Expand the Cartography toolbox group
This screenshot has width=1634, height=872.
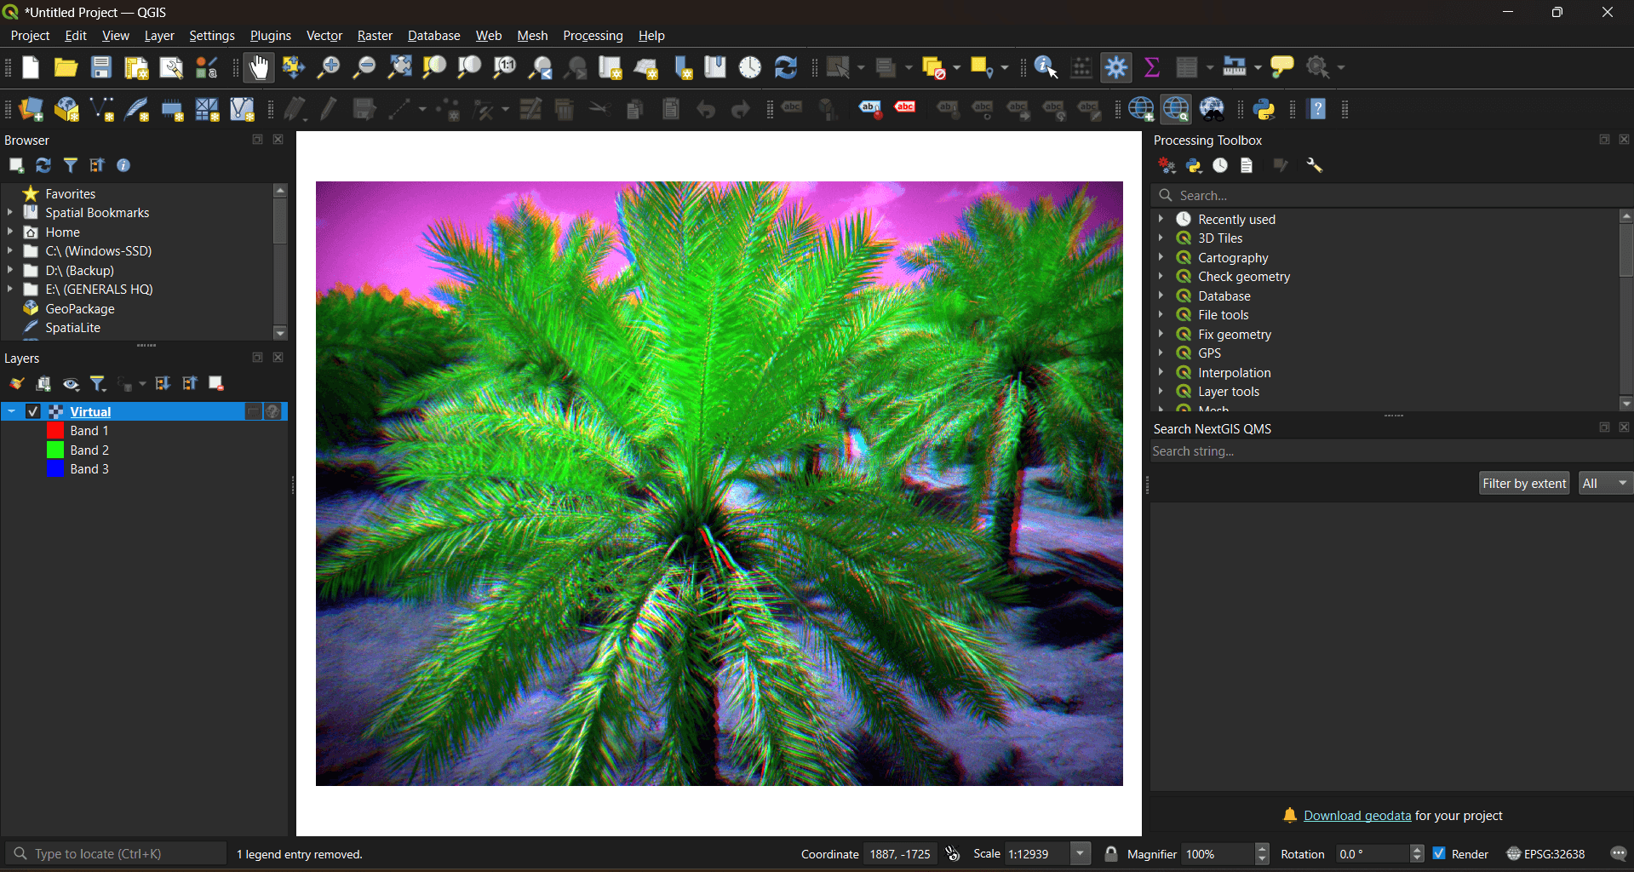point(1161,257)
